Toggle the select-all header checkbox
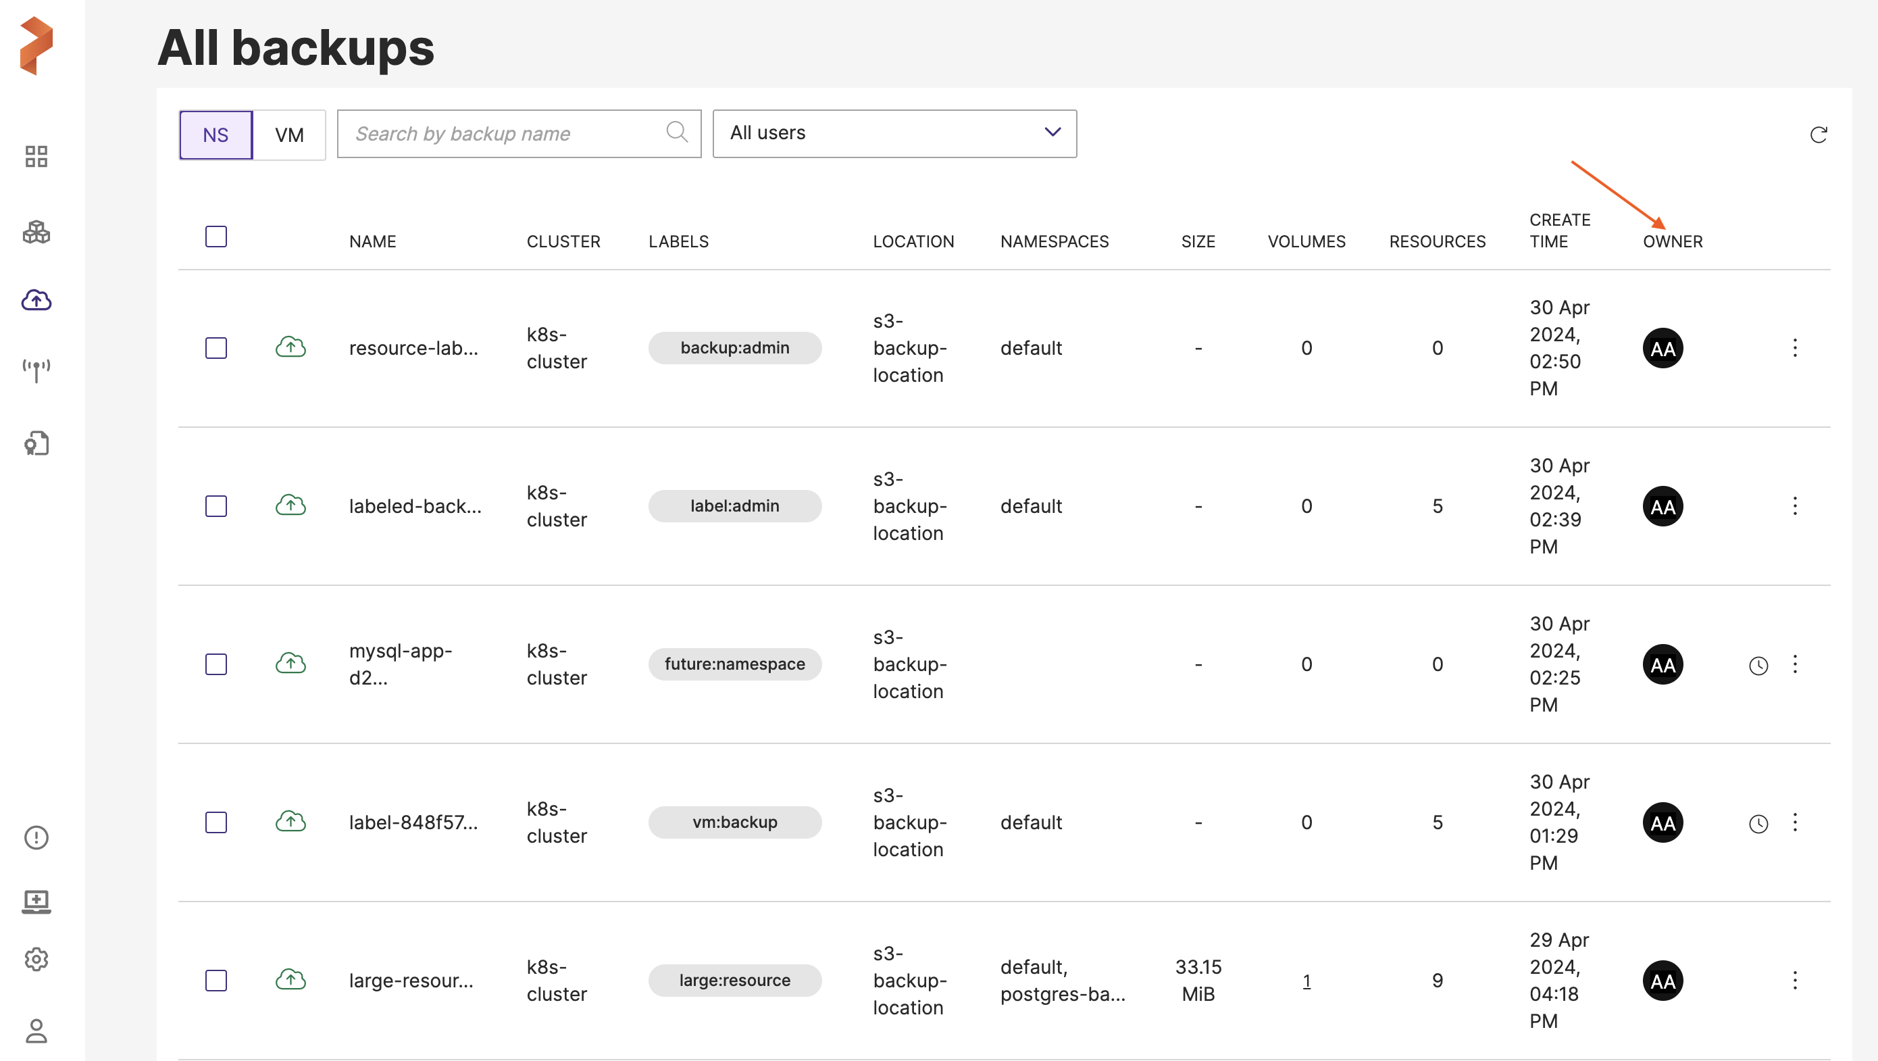The height and width of the screenshot is (1061, 1878). (x=215, y=237)
